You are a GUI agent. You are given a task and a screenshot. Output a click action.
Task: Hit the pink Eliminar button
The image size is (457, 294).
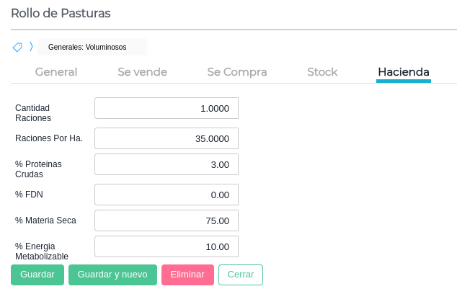187,275
